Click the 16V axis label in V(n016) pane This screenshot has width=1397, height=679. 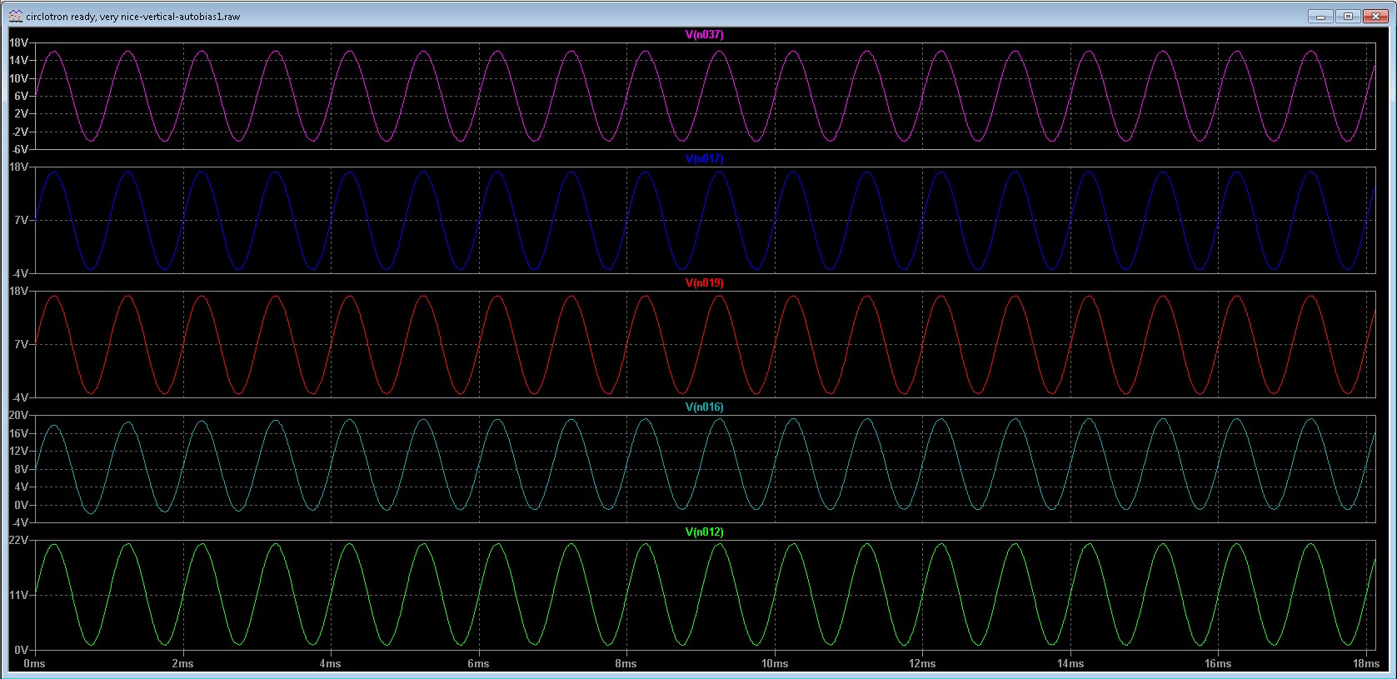click(x=19, y=433)
